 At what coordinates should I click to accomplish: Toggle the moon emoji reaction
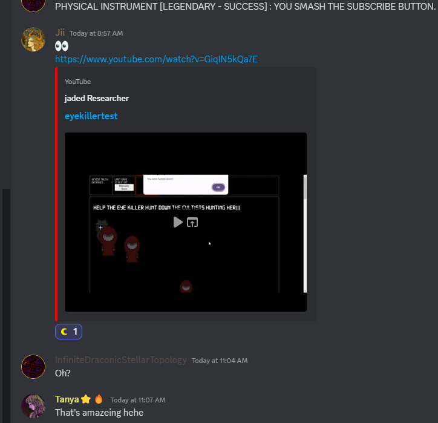tap(69, 332)
